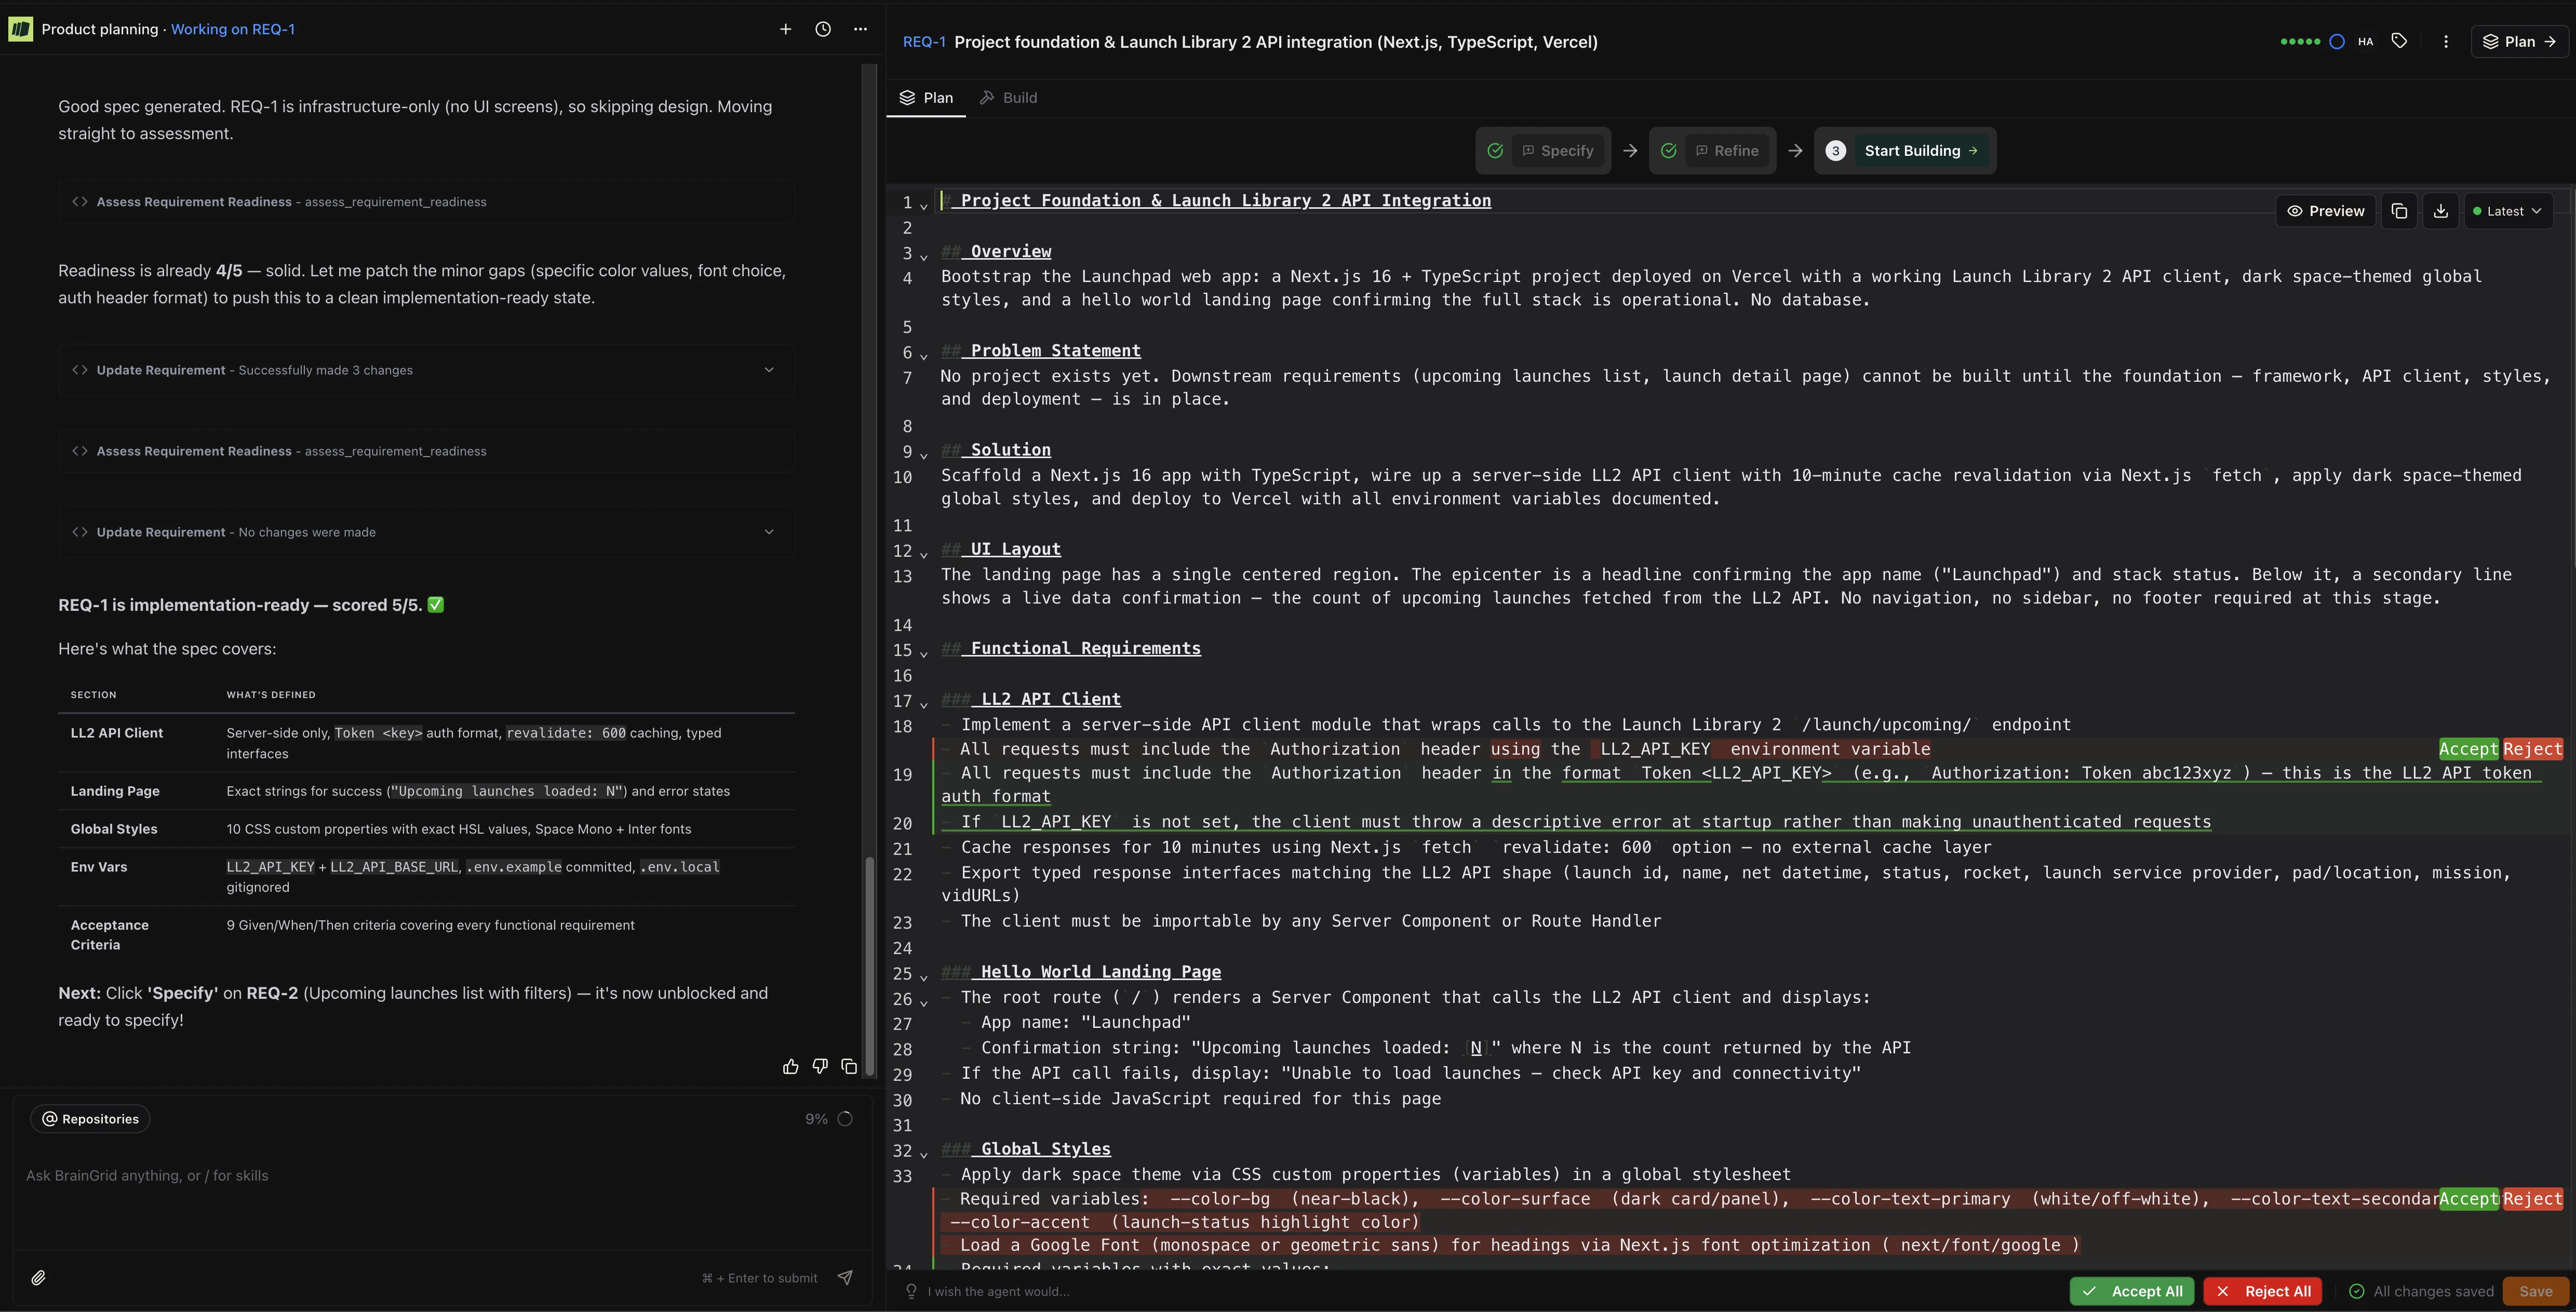Viewport: 2576px width, 1312px height.
Task: Download the spec with the download icon
Action: 2440,210
